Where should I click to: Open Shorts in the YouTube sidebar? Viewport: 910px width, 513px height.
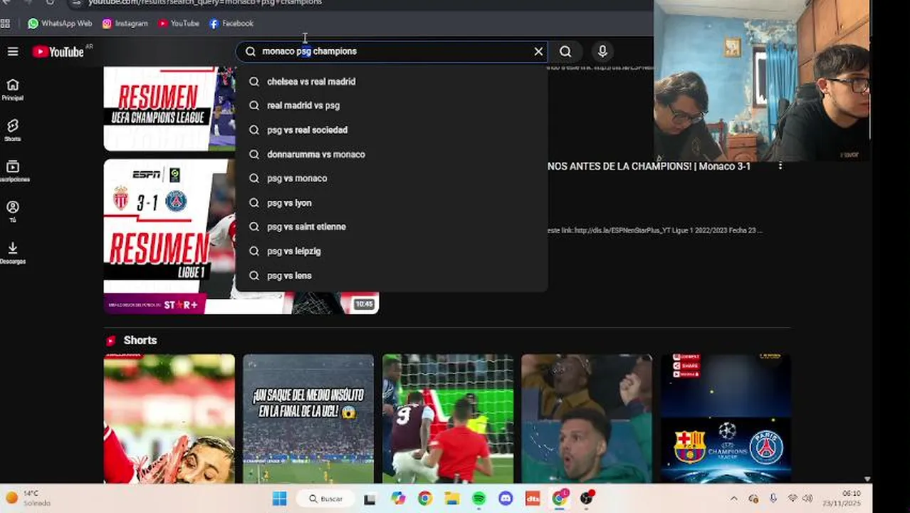coord(13,130)
